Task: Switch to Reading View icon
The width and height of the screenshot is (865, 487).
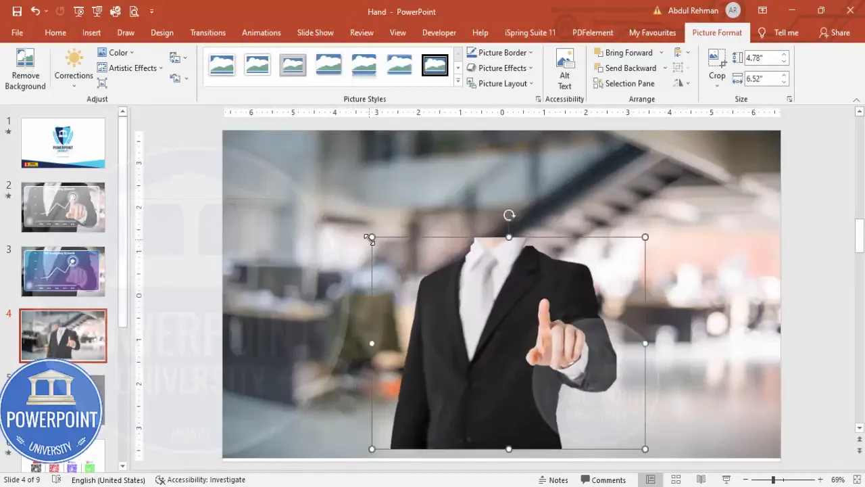Action: (701, 480)
